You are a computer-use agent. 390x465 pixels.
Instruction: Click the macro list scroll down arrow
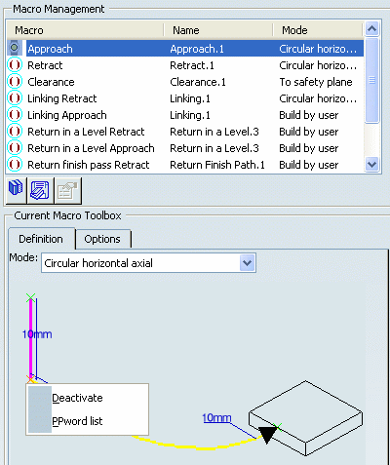click(371, 165)
